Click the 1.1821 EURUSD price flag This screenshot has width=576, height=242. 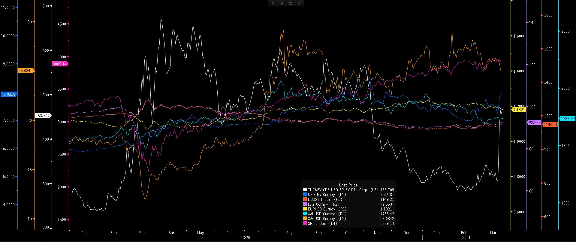pos(519,110)
